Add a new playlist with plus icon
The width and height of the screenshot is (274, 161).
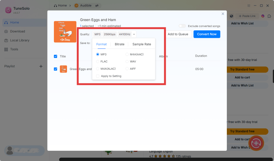(41, 66)
